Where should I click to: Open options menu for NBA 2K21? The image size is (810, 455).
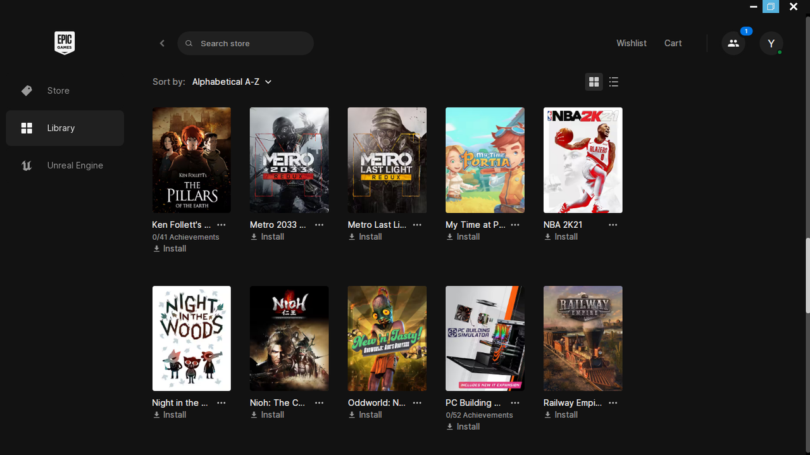tap(613, 225)
